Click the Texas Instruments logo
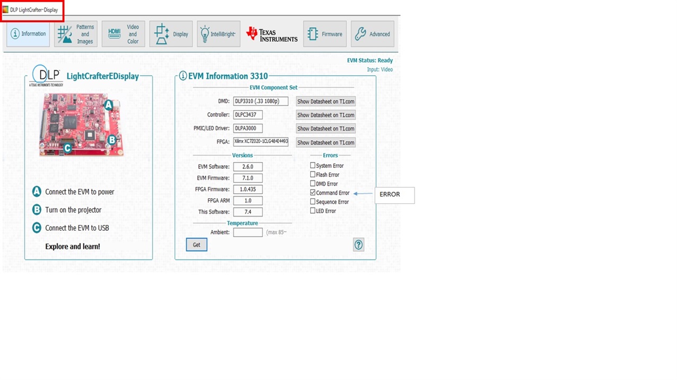Image resolution: width=677 pixels, height=380 pixels. pos(272,34)
